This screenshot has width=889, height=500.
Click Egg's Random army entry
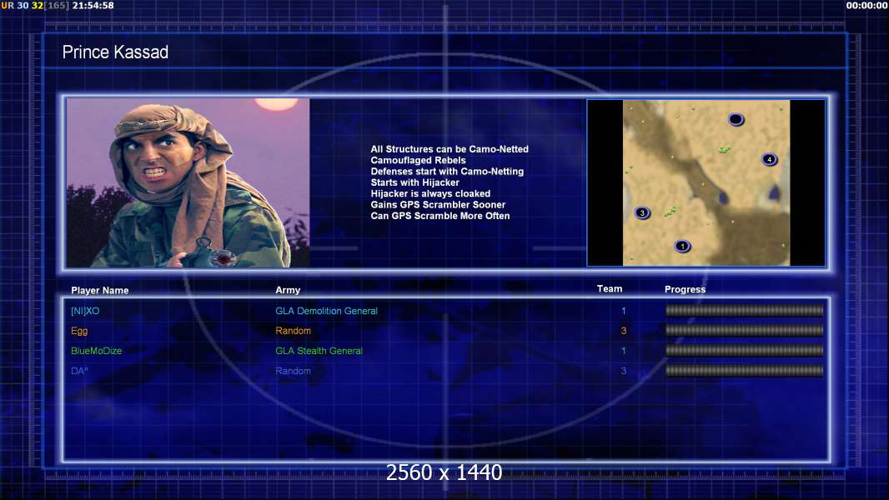coord(293,331)
